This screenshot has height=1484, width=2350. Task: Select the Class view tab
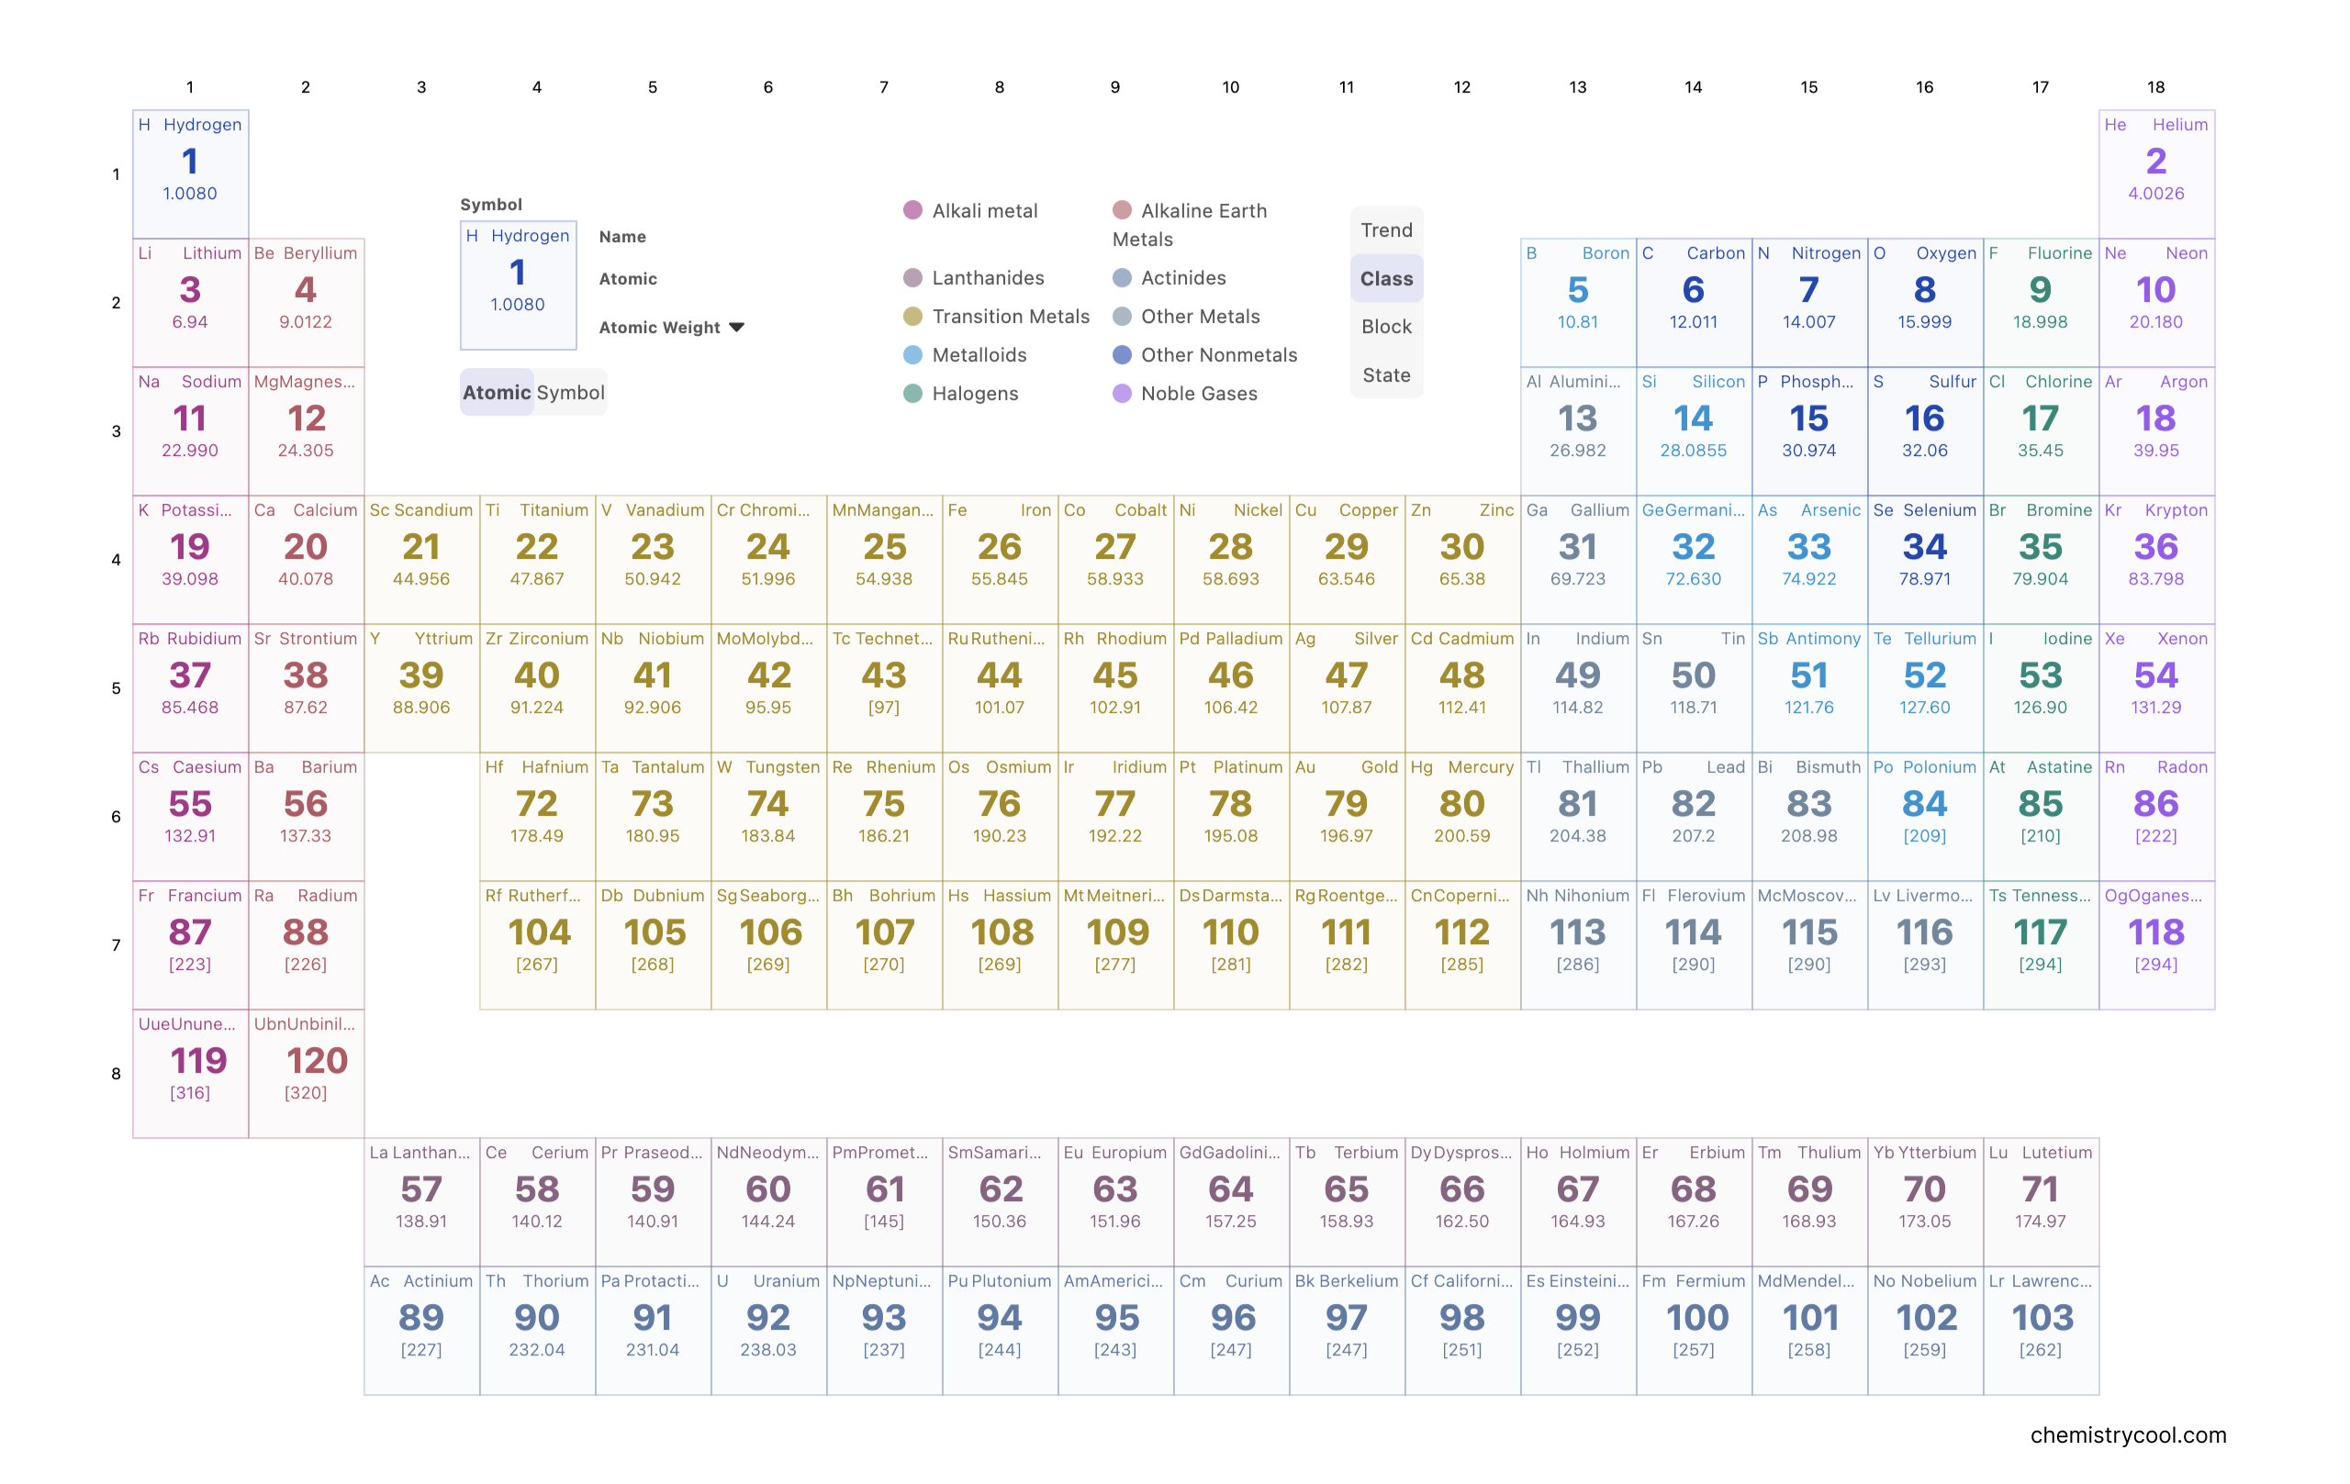[1386, 278]
